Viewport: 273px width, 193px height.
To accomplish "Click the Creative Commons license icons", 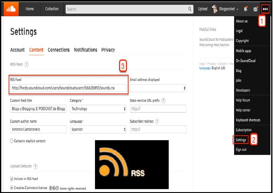I will (x=54, y=188).
